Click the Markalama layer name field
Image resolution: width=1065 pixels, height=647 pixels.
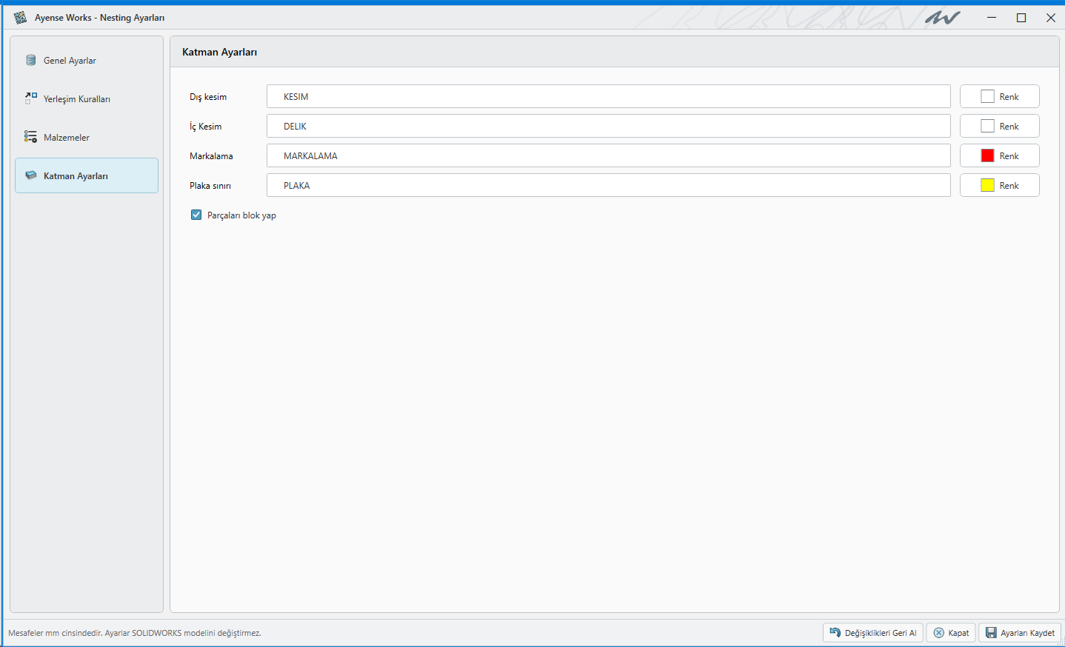click(608, 155)
